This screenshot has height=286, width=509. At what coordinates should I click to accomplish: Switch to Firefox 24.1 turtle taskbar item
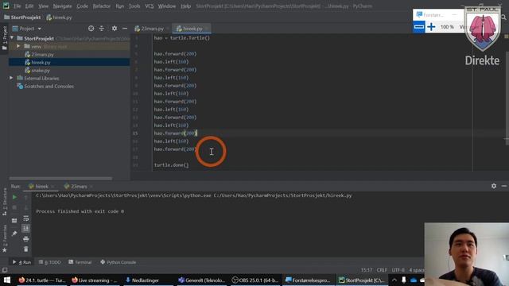click(41, 280)
